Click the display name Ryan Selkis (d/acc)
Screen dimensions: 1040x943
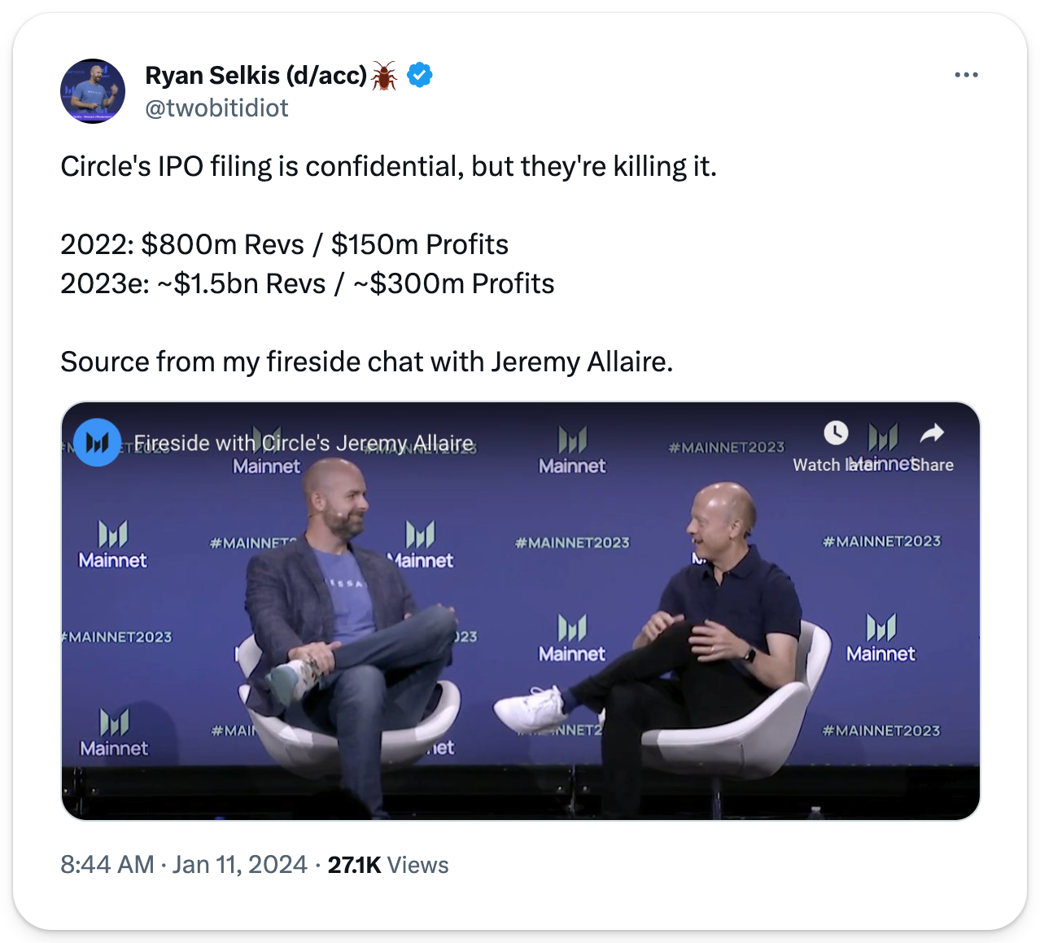(256, 75)
